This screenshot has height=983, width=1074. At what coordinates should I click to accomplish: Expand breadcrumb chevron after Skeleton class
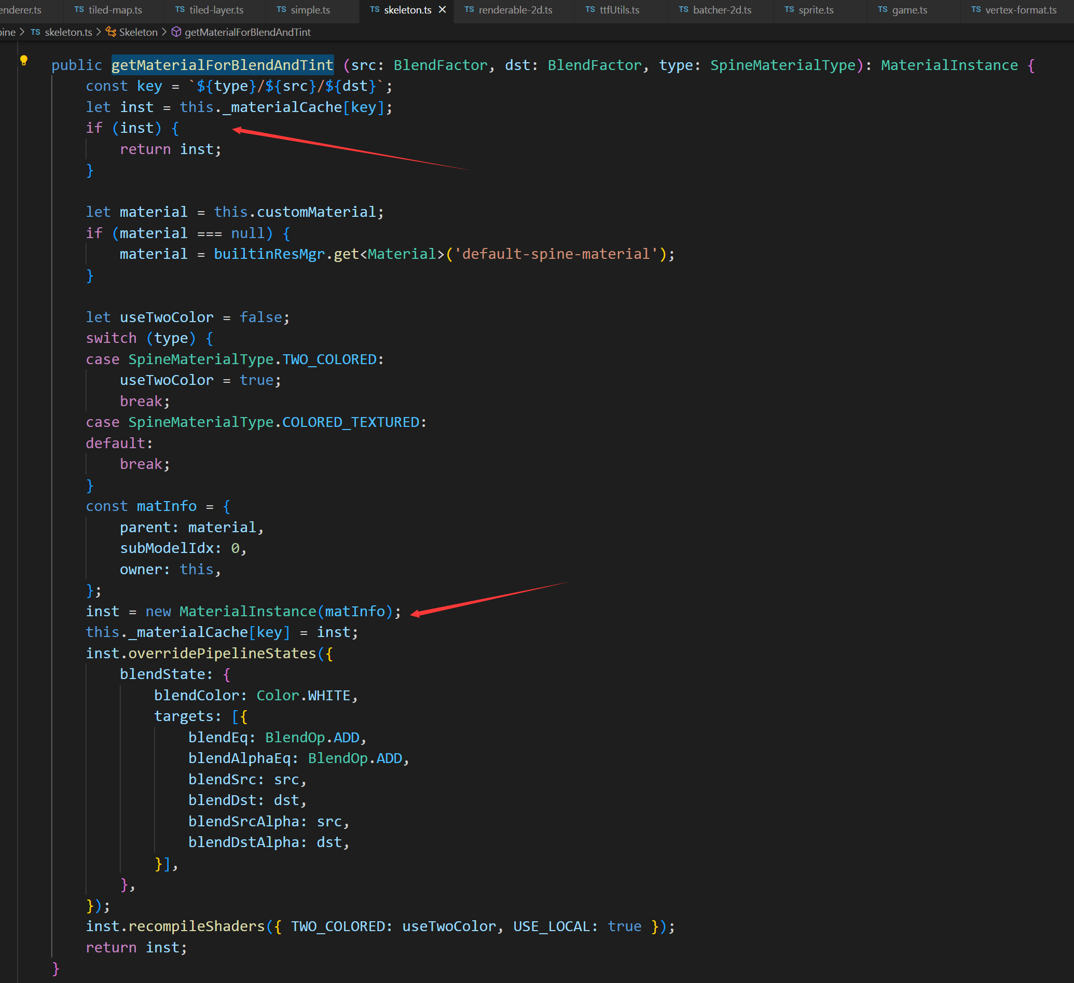(x=164, y=33)
